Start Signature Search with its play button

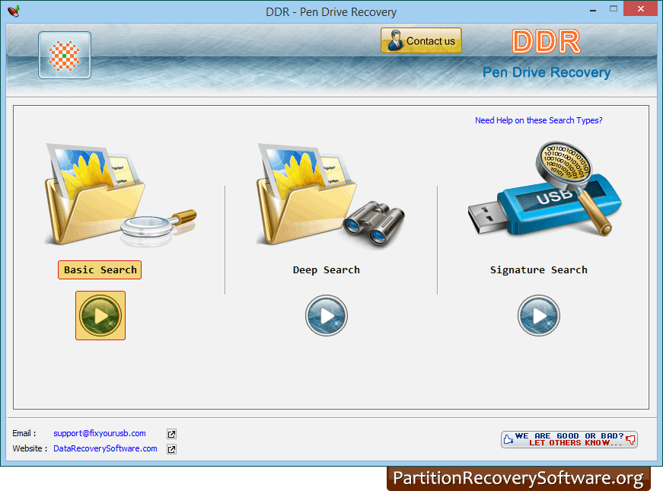539,315
